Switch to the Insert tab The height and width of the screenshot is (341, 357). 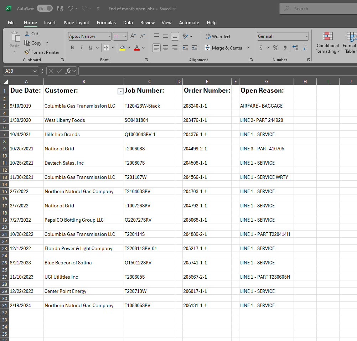(x=50, y=22)
